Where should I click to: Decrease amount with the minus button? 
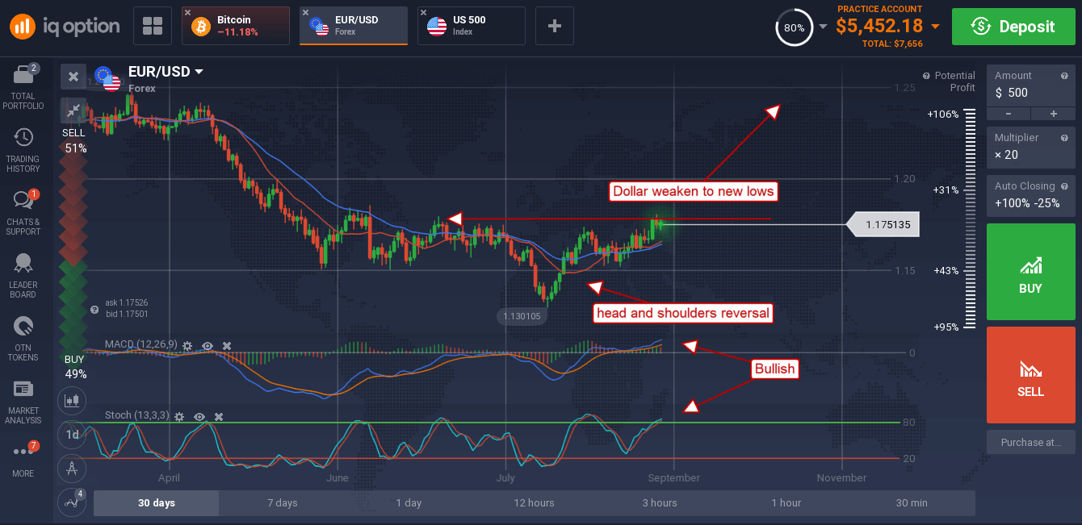tap(1009, 114)
